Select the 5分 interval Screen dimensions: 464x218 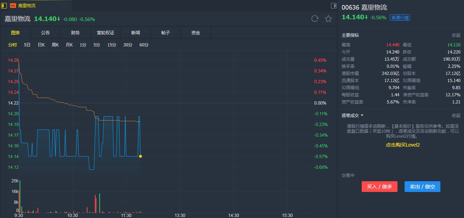pyautogui.click(x=97, y=45)
